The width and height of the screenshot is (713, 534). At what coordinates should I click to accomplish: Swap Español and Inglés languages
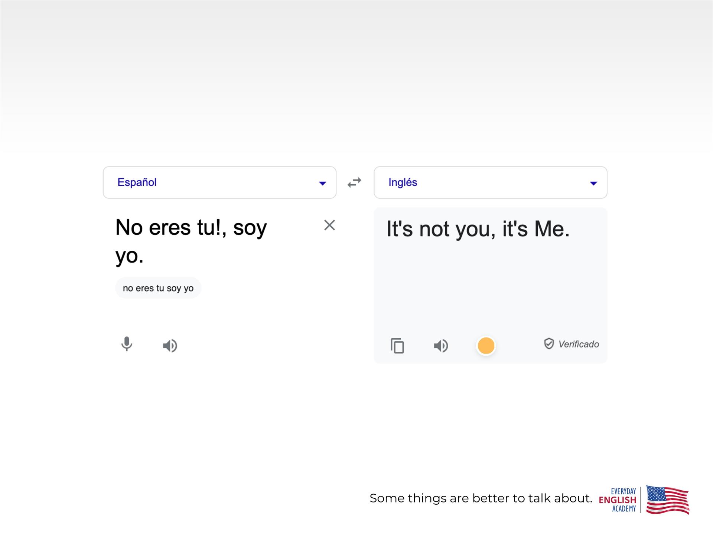tap(354, 182)
